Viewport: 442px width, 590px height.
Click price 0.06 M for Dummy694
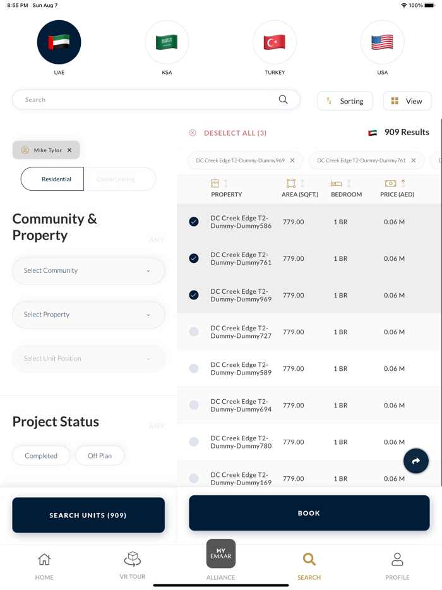pos(394,406)
